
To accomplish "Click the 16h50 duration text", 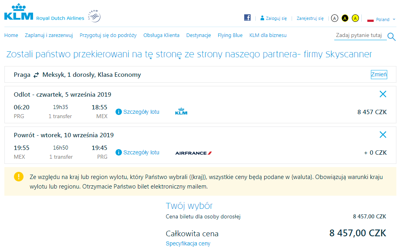I will 61,148.
